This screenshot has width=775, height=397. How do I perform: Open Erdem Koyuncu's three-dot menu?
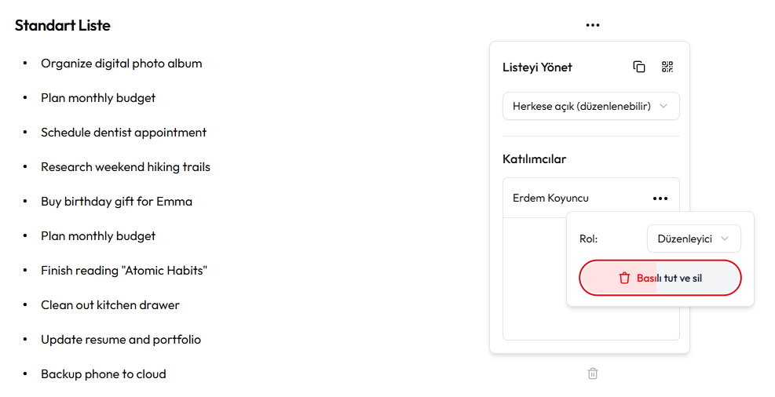tap(660, 198)
